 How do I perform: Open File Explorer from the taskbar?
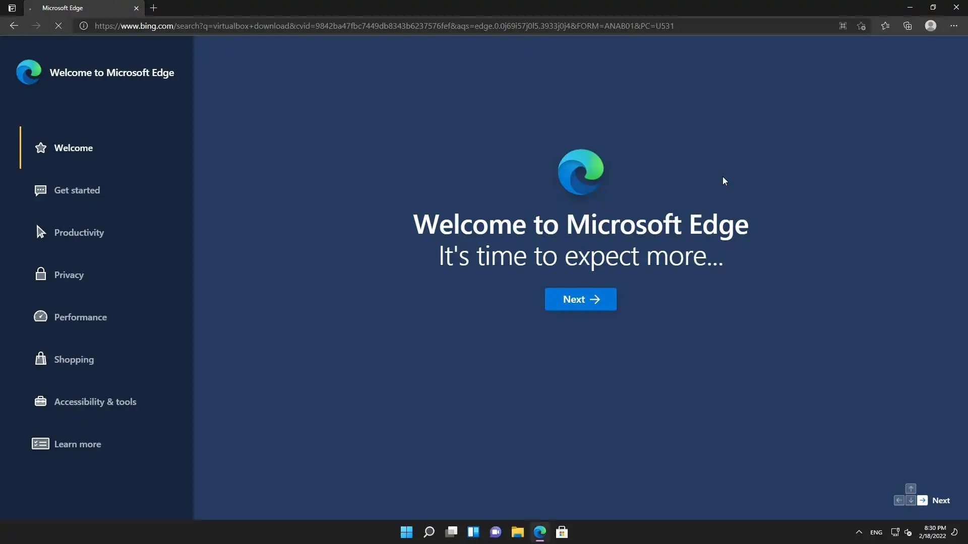(517, 532)
